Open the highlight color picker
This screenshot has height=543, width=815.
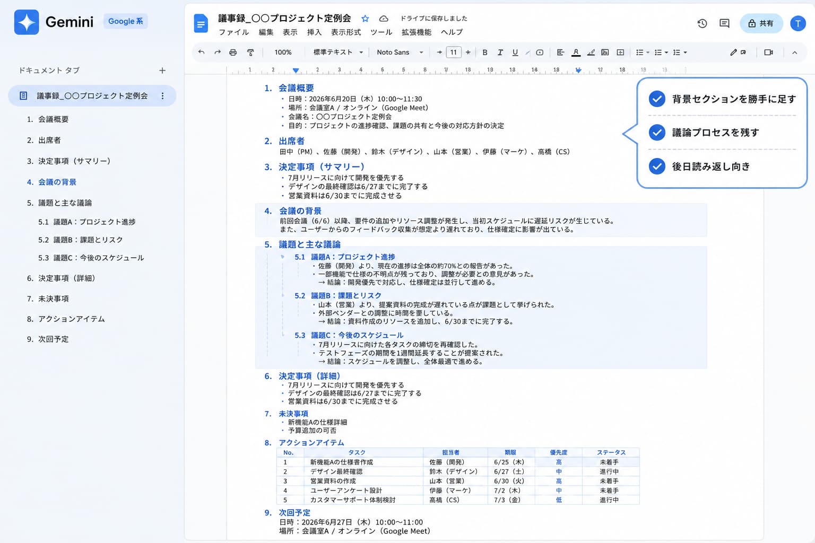point(591,52)
